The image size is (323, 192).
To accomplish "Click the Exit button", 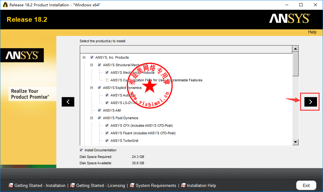I will pos(306,185).
